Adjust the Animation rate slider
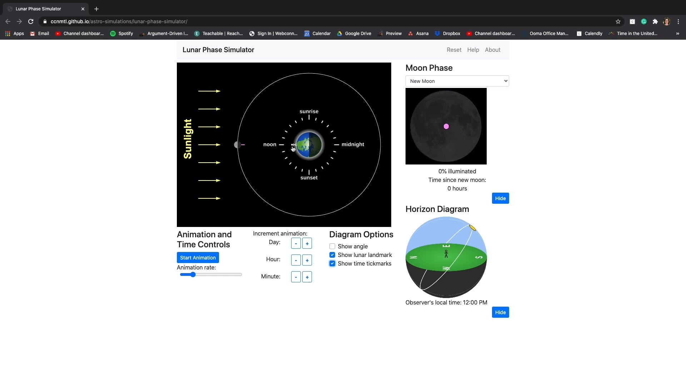This screenshot has height=386, width=686. click(x=193, y=274)
